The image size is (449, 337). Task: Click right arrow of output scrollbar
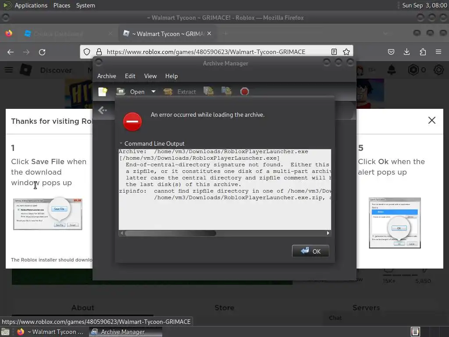click(328, 233)
